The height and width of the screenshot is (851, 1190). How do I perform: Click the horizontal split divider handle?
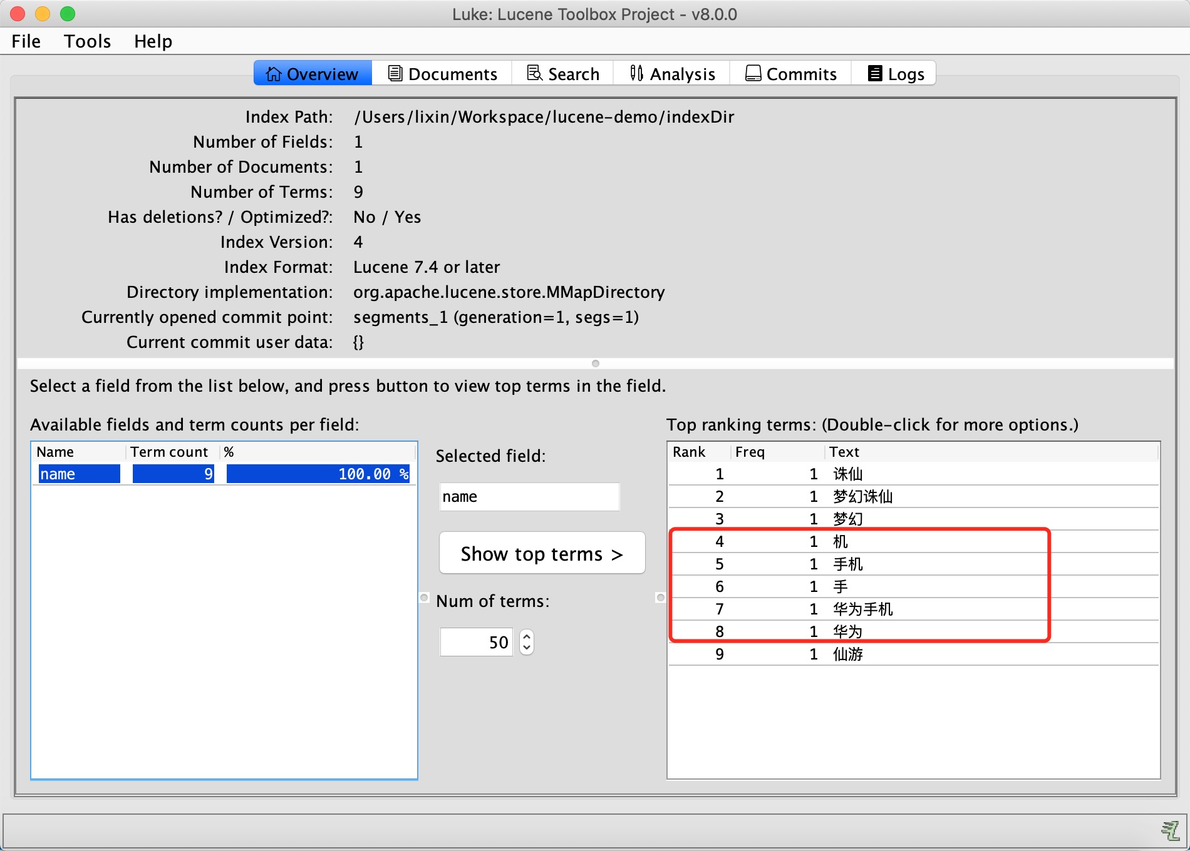point(596,364)
